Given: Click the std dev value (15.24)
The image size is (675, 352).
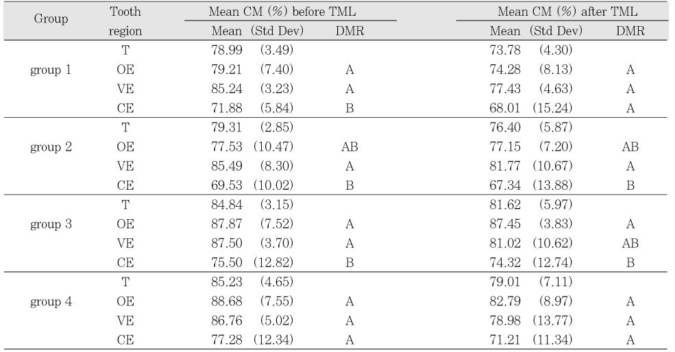Looking at the screenshot, I should 555,108.
